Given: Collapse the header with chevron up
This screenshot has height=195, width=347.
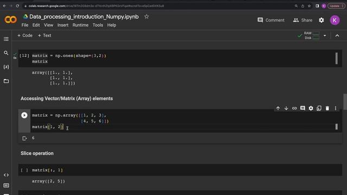Looking at the screenshot, I should [x=337, y=36].
